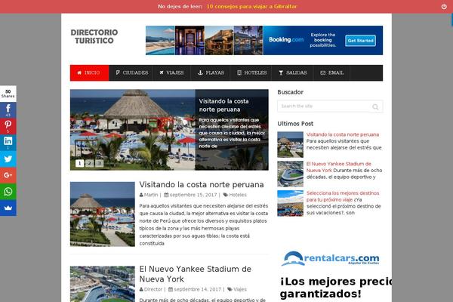This screenshot has width=453, height=302.
Task: Open Playas in navigation bar
Action: (211, 72)
